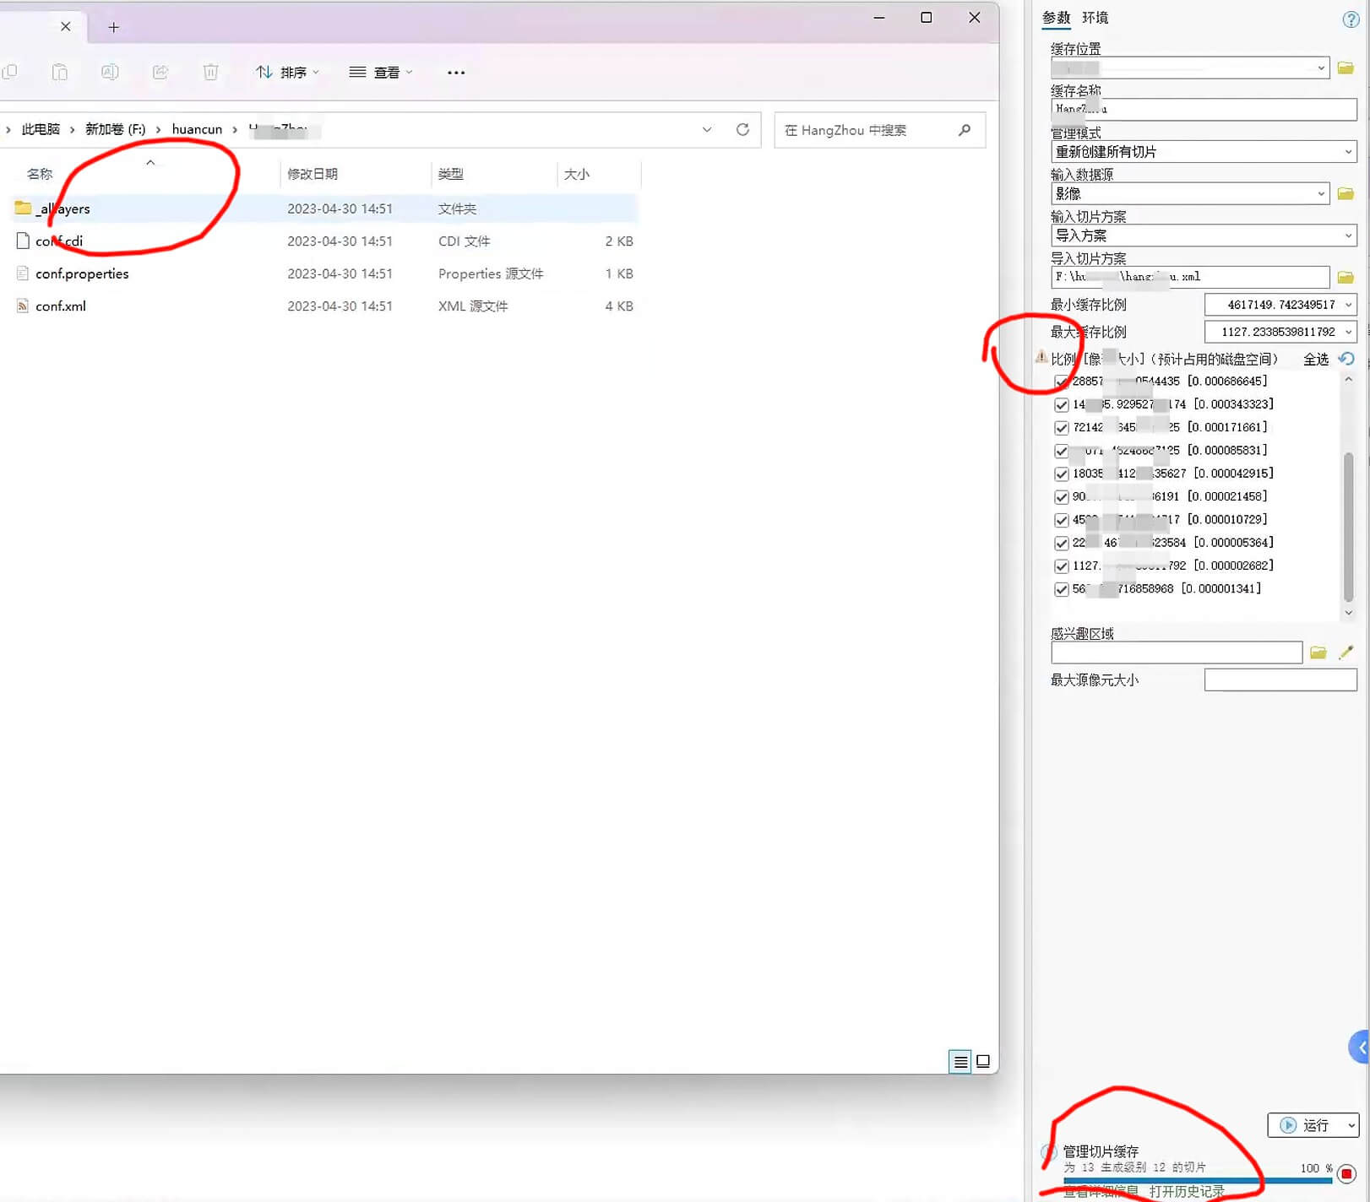1370x1202 pixels.
Task: Open the 最小缓存比例 dropdown
Action: pyautogui.click(x=1348, y=305)
